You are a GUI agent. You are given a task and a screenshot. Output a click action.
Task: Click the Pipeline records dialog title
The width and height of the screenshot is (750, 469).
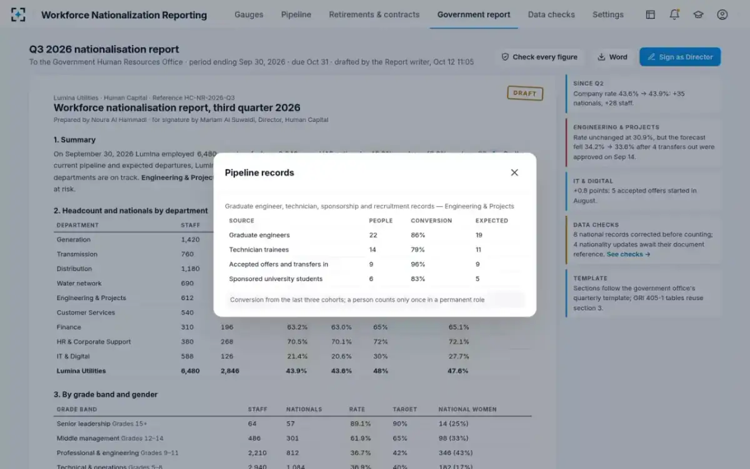tap(259, 173)
